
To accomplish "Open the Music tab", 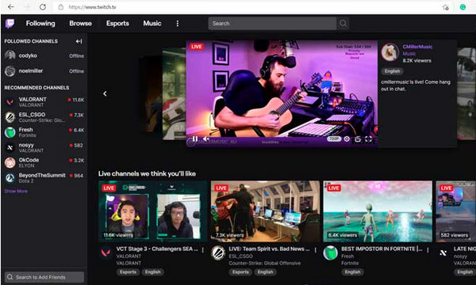I will pos(152,23).
